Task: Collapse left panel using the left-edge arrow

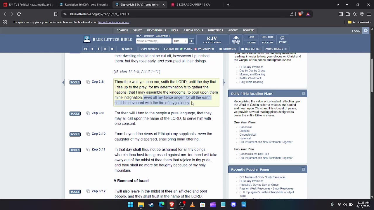Action: pos(63,83)
